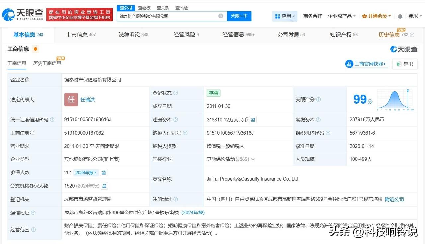Click help icon next to 纳税人识别号
This screenshot has height=244, width=425.
point(185,133)
